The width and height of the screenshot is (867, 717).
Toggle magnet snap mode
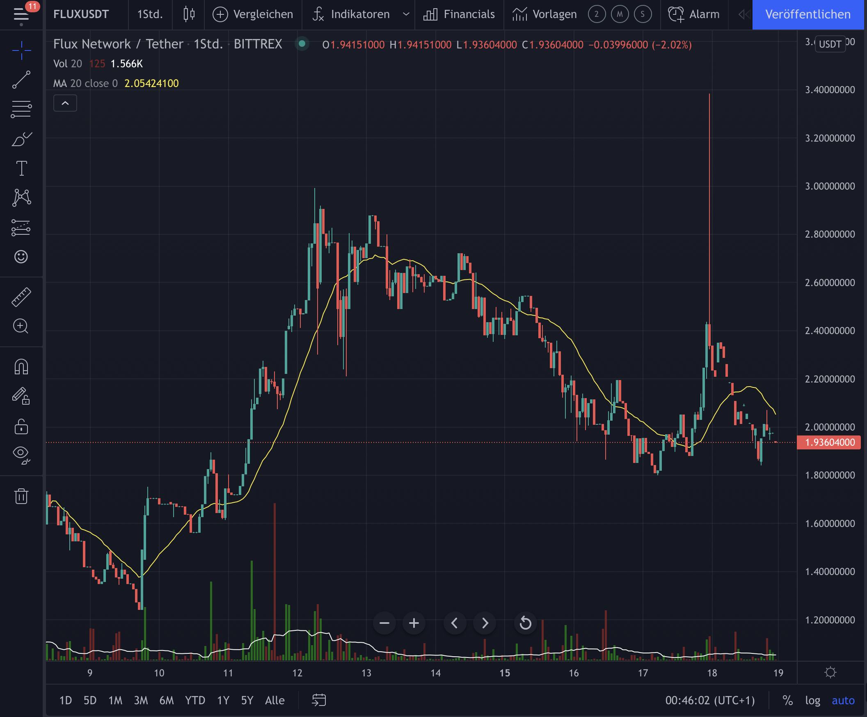[x=21, y=367]
